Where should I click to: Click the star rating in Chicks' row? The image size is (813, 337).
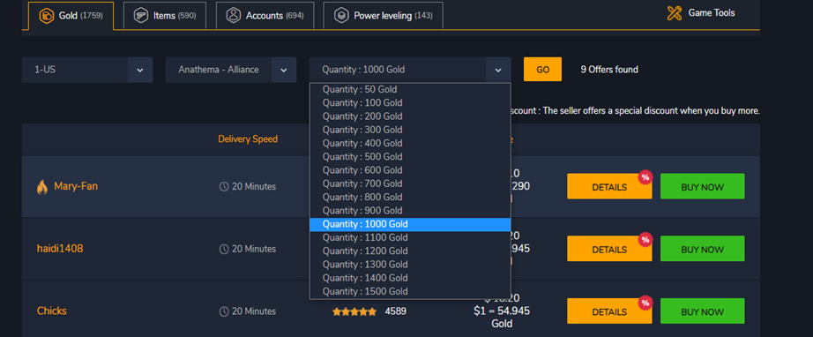[x=354, y=311]
